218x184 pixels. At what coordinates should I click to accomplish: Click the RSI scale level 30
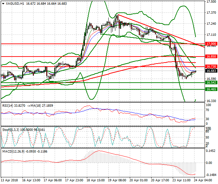[207, 119]
